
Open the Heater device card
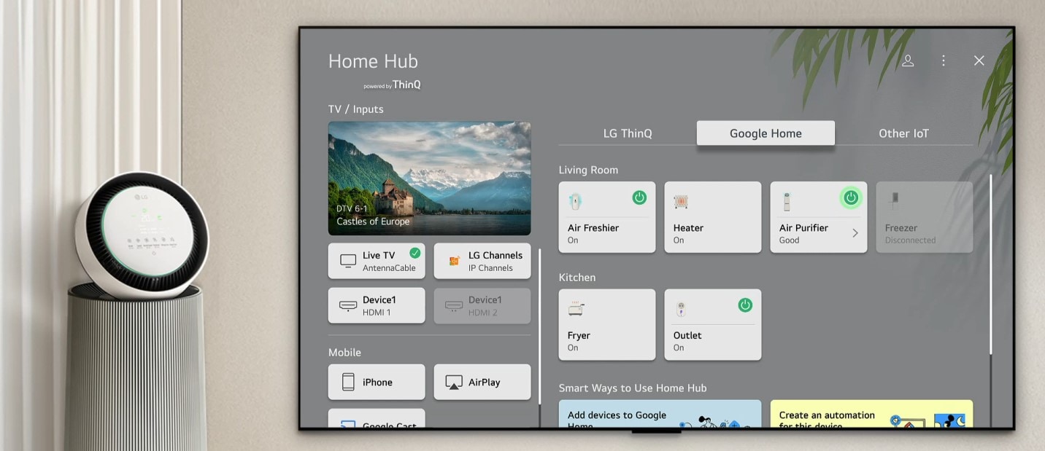coord(713,217)
